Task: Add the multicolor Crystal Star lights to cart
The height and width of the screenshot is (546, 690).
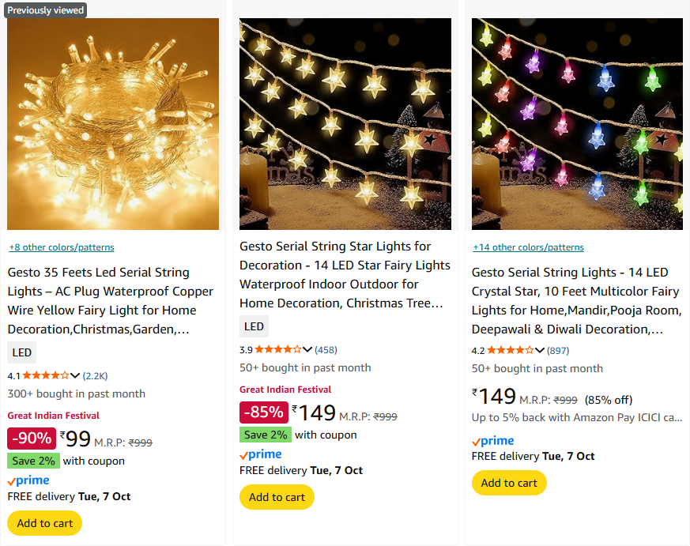Action: click(509, 483)
